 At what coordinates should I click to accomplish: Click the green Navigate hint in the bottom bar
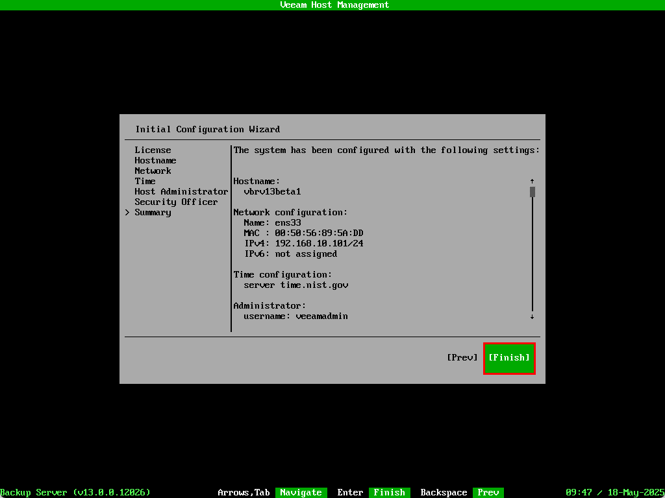click(301, 492)
